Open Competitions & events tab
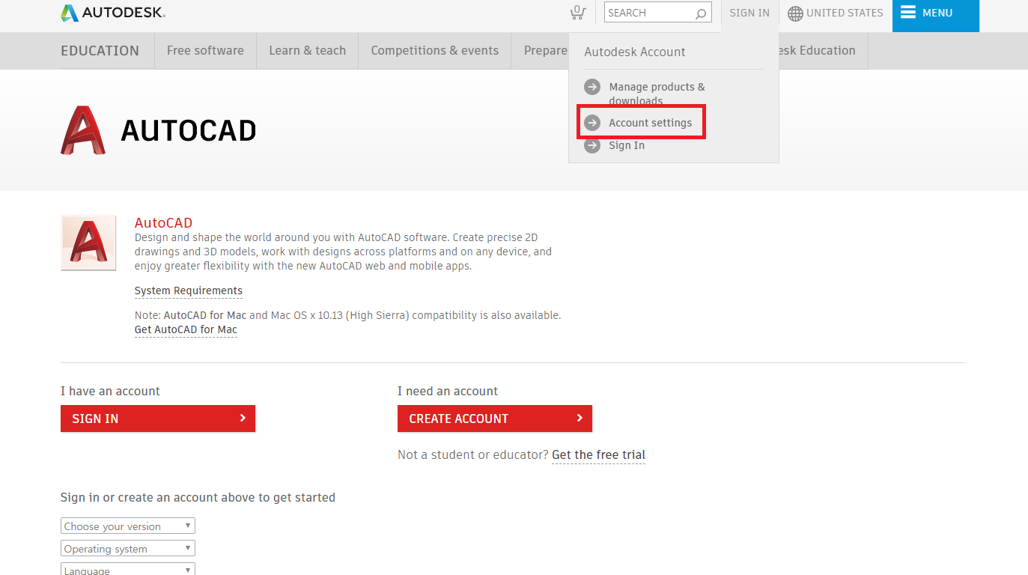The height and width of the screenshot is (575, 1028). pyautogui.click(x=434, y=51)
